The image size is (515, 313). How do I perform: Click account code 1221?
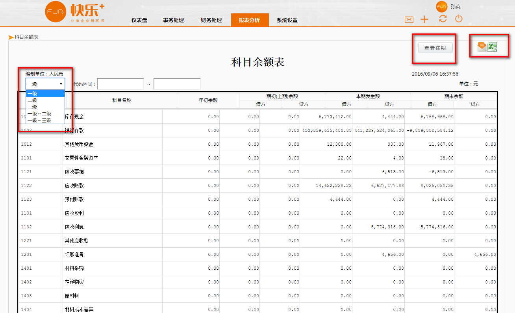pyautogui.click(x=26, y=241)
